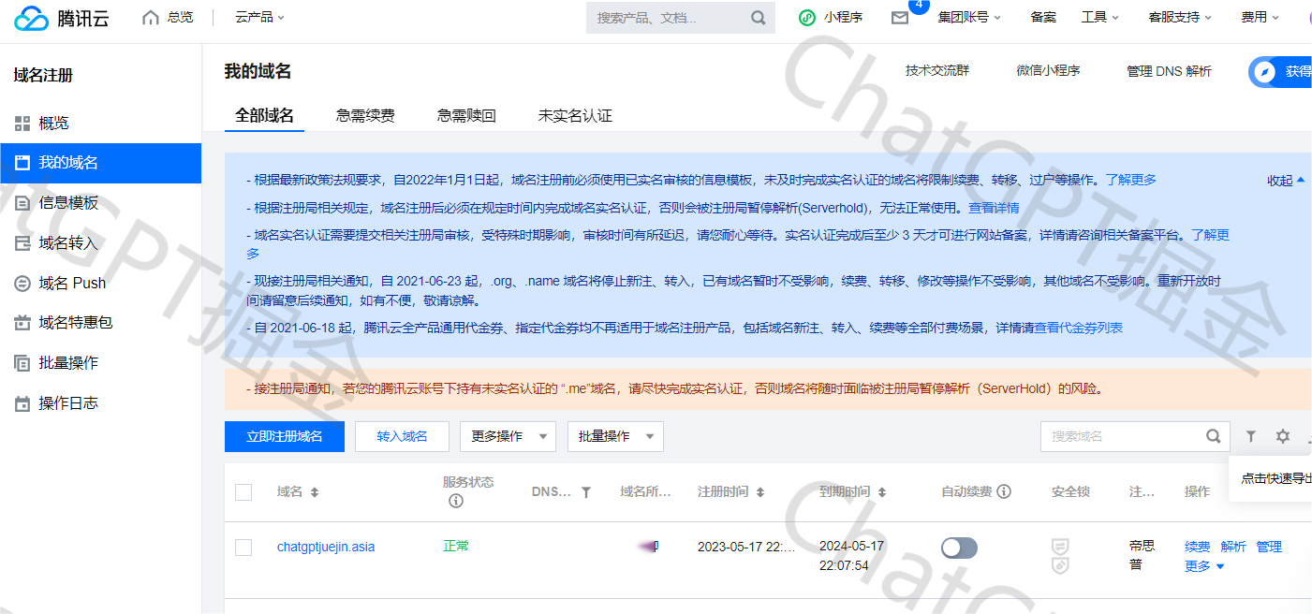The width and height of the screenshot is (1312, 614).
Task: Go to 总览 via the home icon
Action: pos(151,18)
